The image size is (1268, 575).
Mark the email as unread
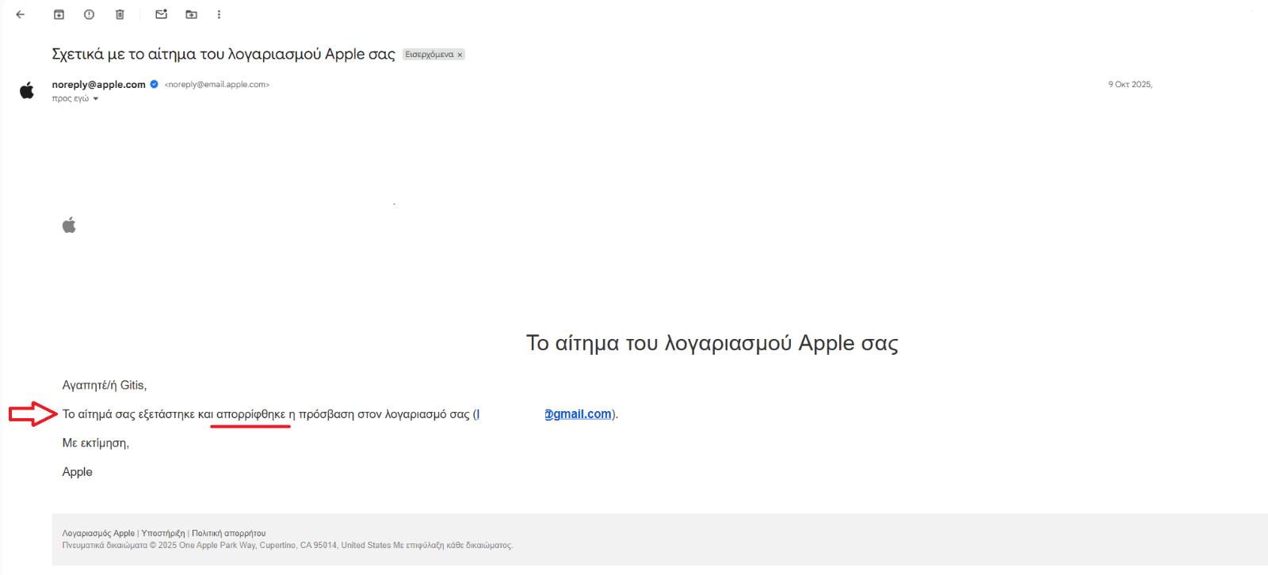point(162,14)
